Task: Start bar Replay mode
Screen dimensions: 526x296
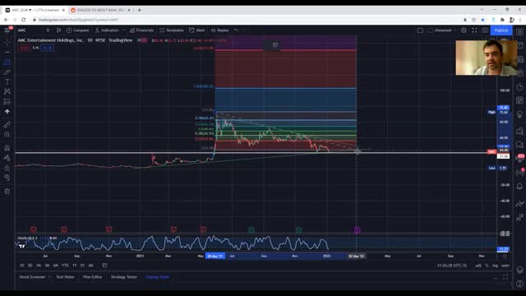Action: click(219, 30)
